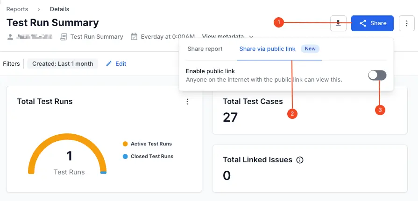Click the Closed Test Runs blue legend dot
Viewport: 418px width, 201px height.
tap(125, 157)
